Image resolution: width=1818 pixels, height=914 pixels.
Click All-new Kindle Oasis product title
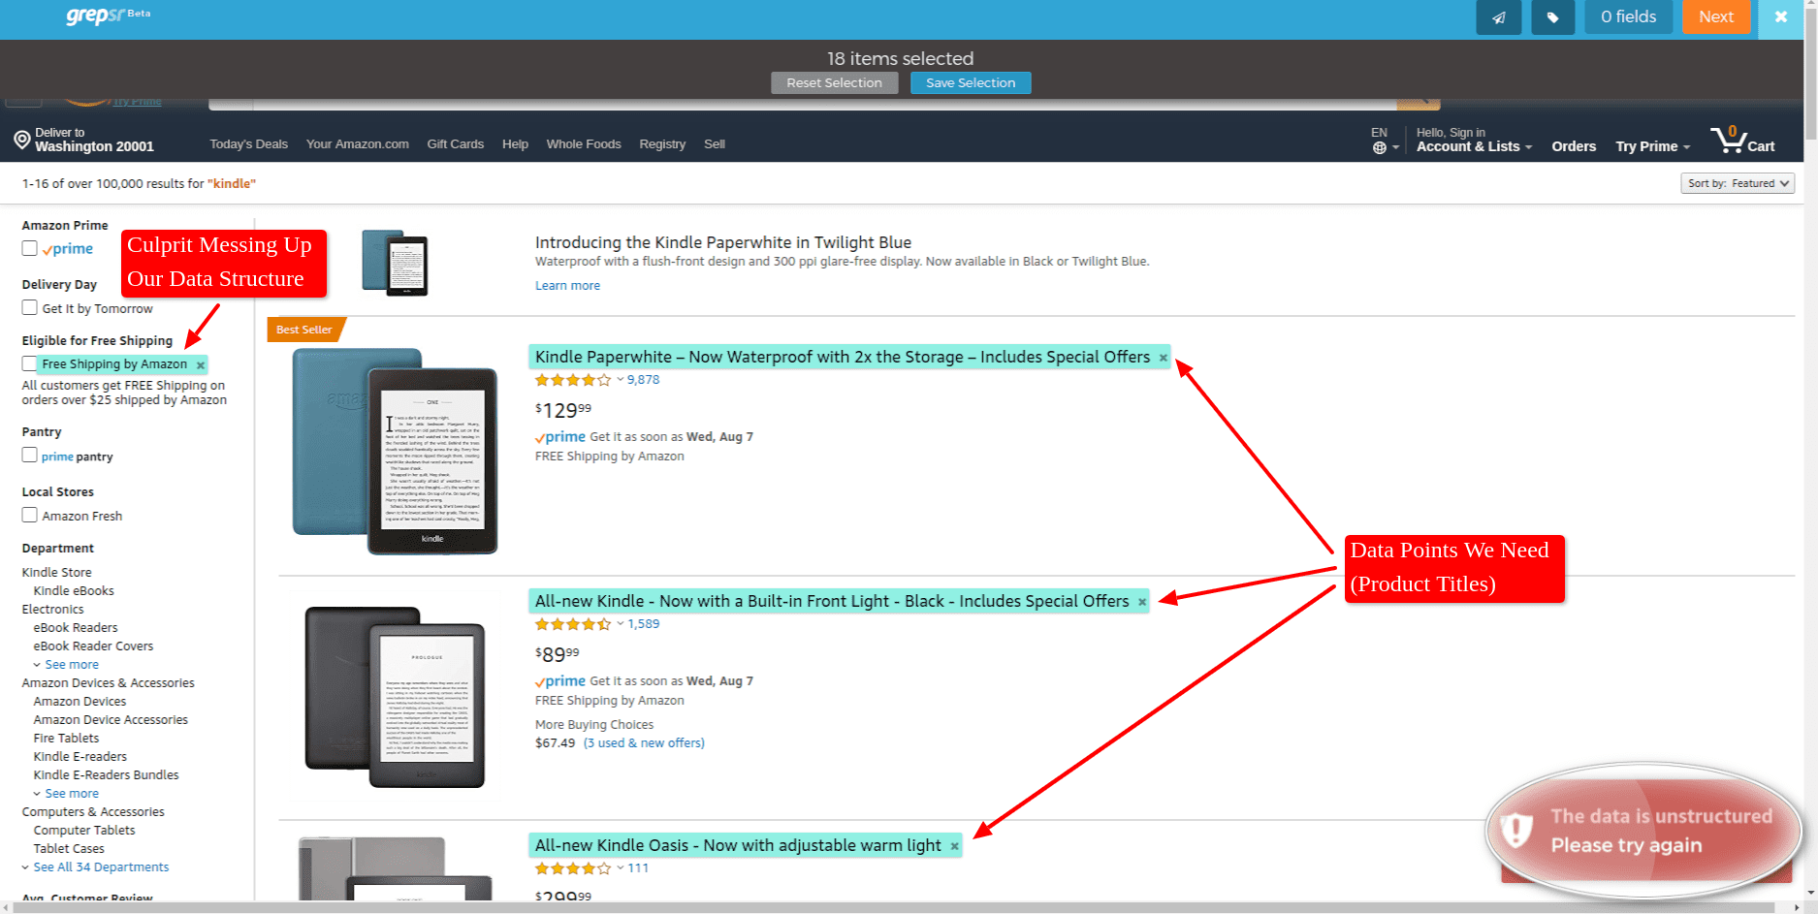pyautogui.click(x=738, y=845)
